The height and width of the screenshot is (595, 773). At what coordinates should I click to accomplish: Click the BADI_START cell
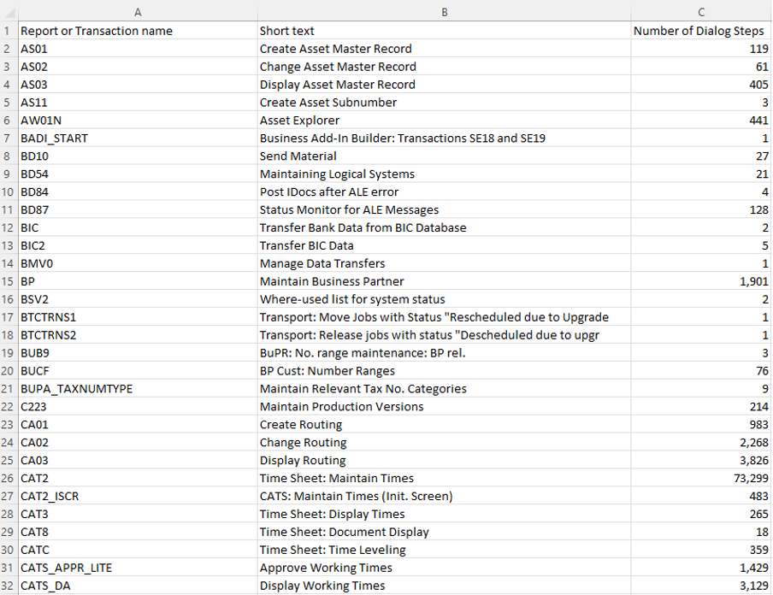click(x=54, y=138)
